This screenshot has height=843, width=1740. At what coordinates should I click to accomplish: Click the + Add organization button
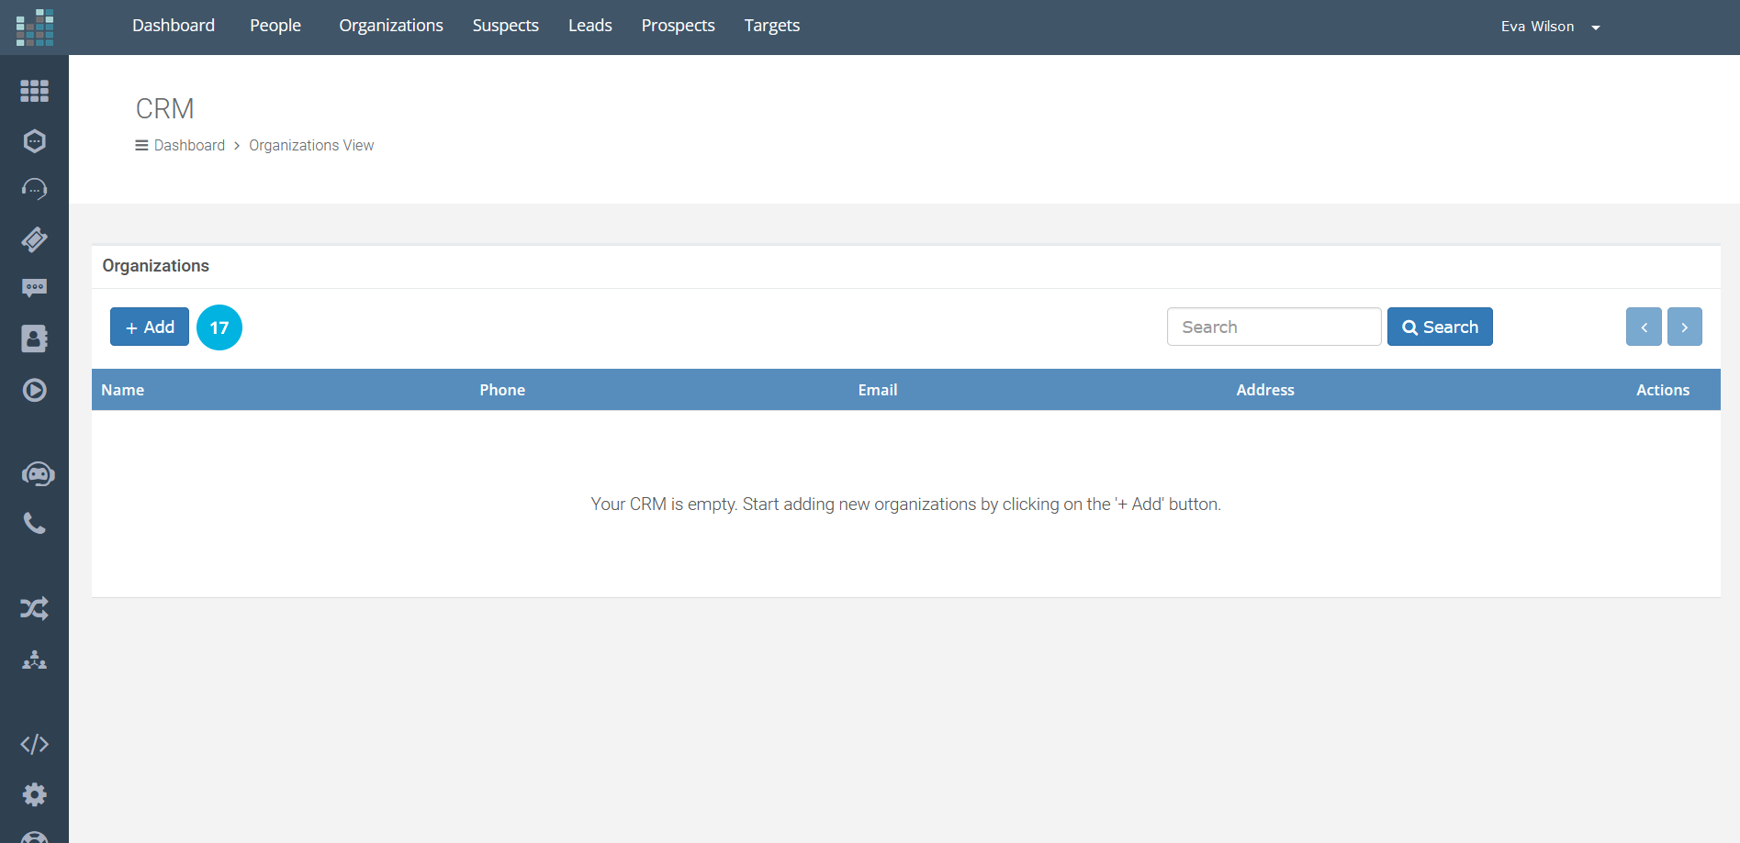coord(150,327)
